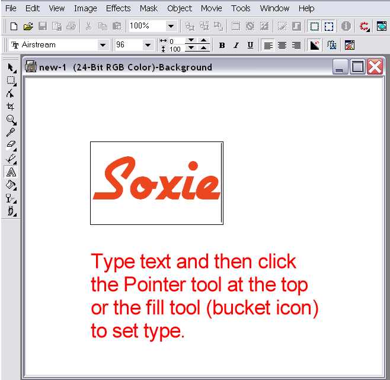Image resolution: width=390 pixels, height=380 pixels.
Task: Select the bucket Fill tool
Action: pos(11,185)
